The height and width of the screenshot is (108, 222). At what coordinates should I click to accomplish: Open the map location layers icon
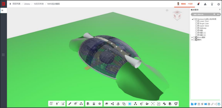(118, 104)
